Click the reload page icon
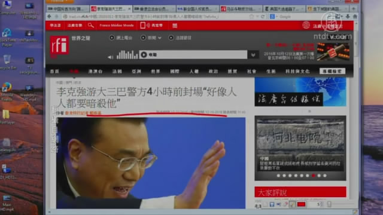 263,17
